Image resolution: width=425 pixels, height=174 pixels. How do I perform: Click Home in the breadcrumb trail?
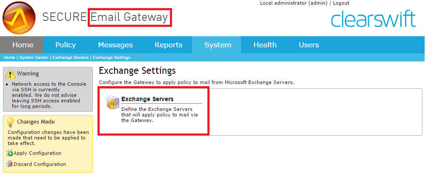click(9, 58)
